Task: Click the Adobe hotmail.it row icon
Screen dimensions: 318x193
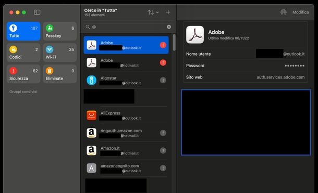Action: coord(91,63)
